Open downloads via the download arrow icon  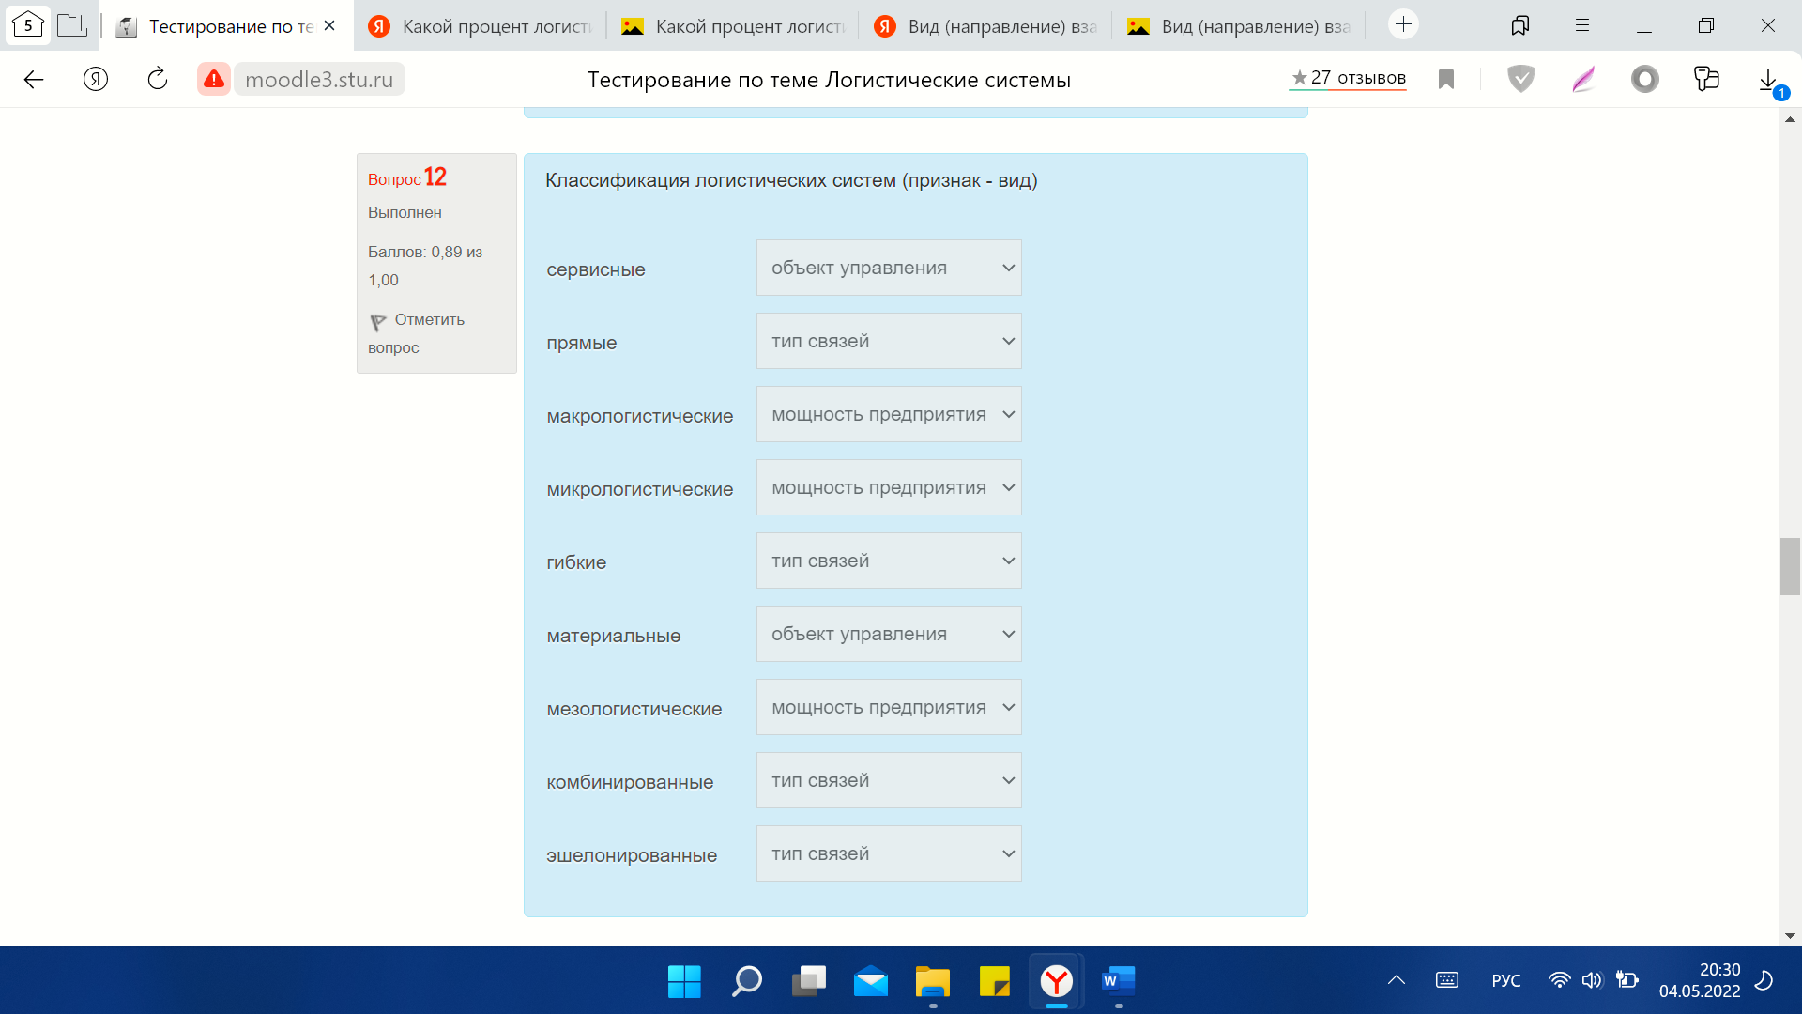coord(1768,80)
